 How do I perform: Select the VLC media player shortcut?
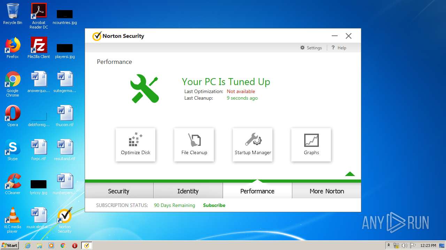13,220
